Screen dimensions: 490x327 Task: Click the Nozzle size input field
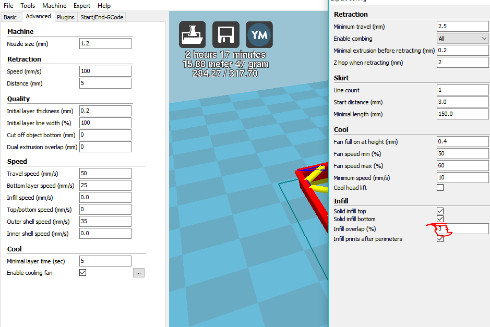click(105, 44)
